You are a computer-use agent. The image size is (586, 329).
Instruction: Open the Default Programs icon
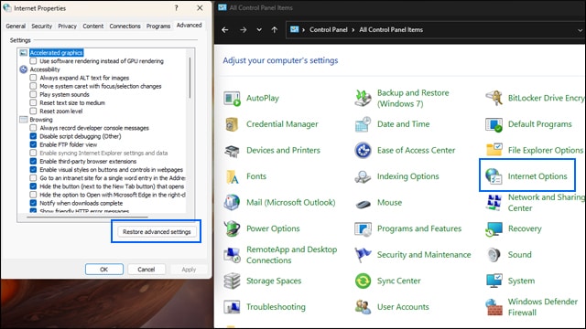[x=494, y=124]
